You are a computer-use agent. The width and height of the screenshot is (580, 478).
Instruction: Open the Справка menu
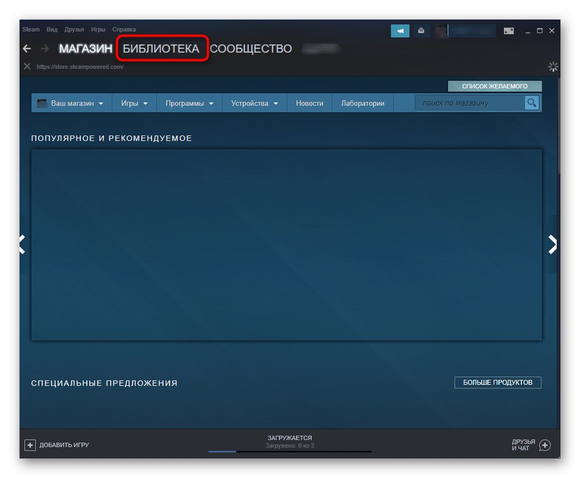(124, 29)
